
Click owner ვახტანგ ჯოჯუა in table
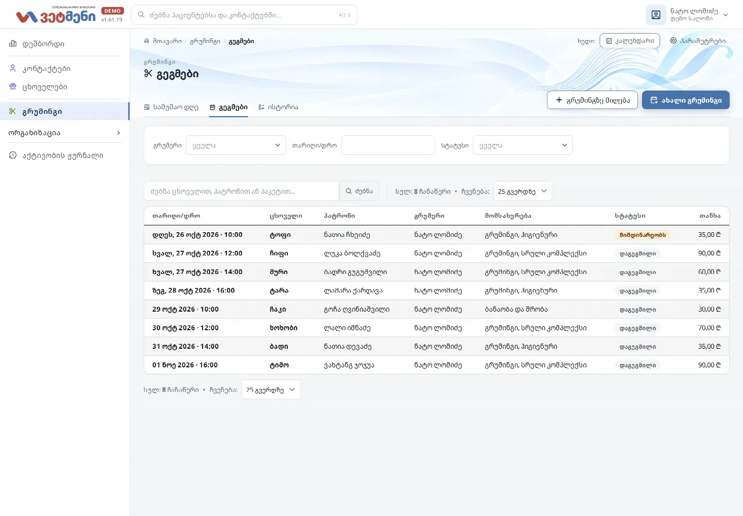(349, 365)
